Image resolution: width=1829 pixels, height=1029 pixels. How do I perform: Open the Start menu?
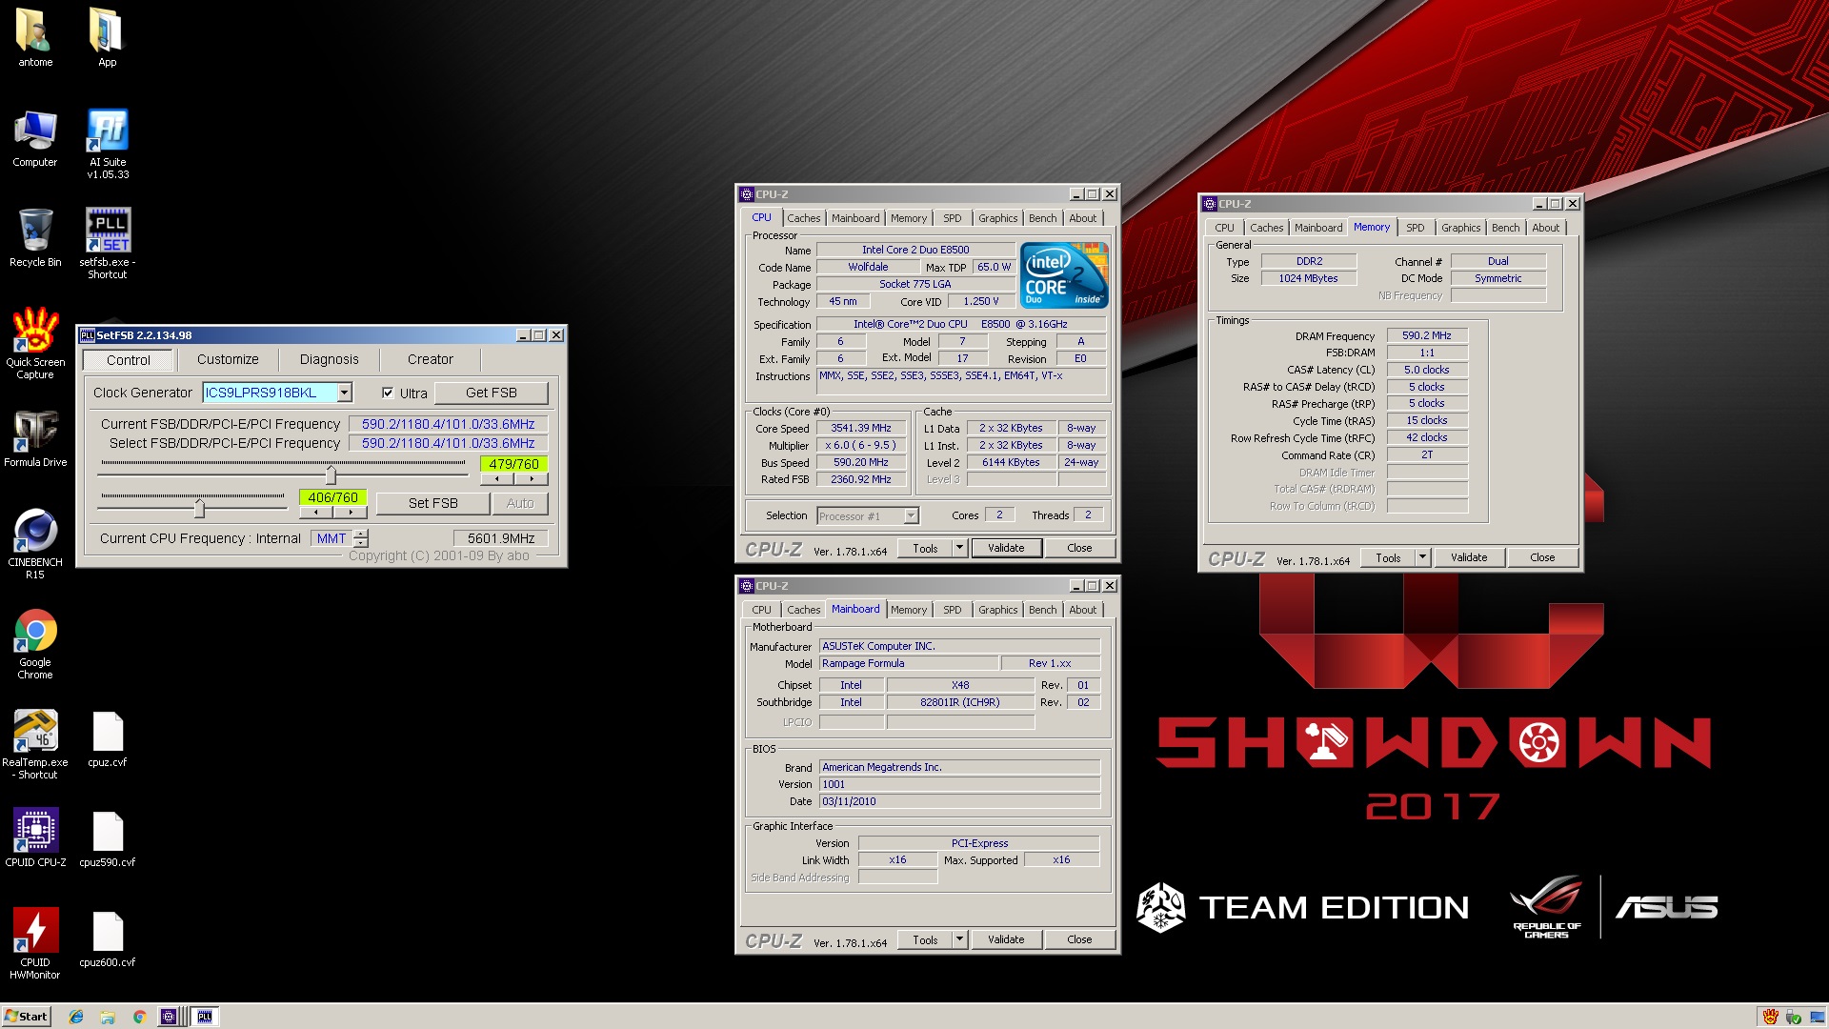point(26,1017)
